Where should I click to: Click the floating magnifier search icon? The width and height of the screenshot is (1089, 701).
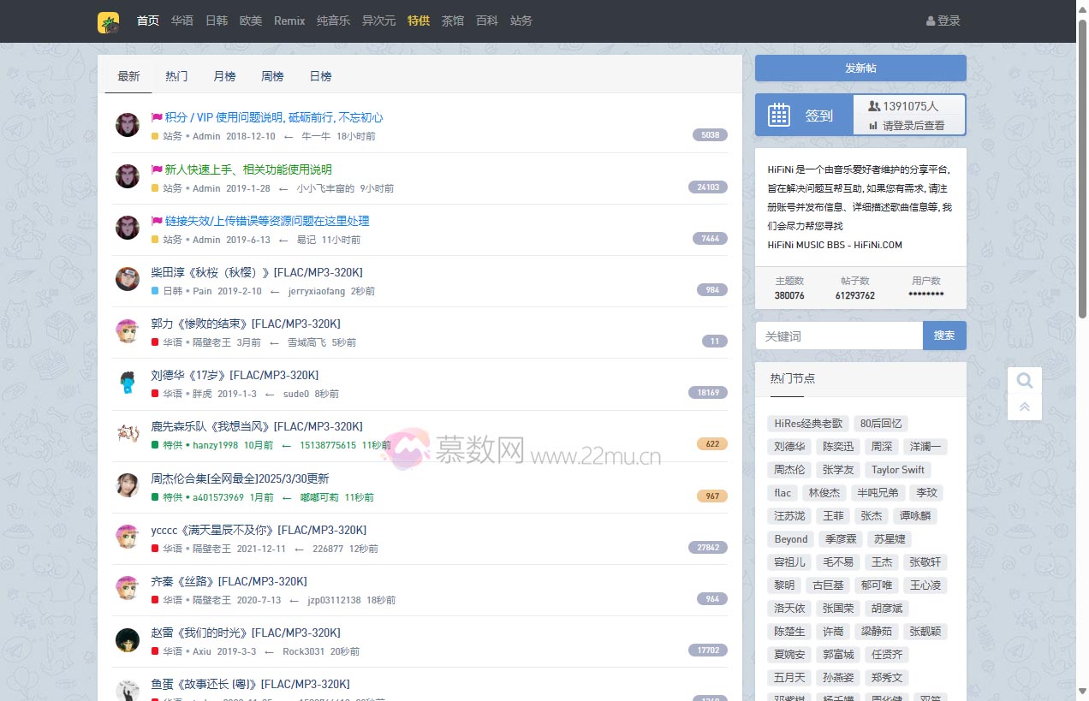1024,380
